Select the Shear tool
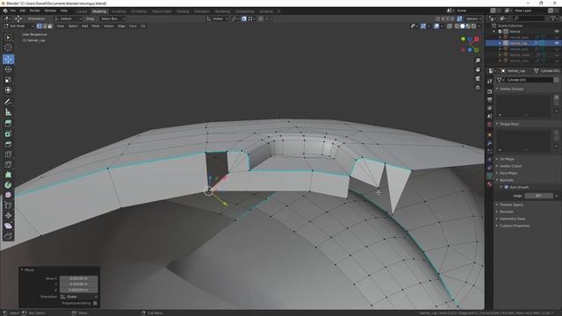This screenshot has height=316, width=562. pos(8,226)
